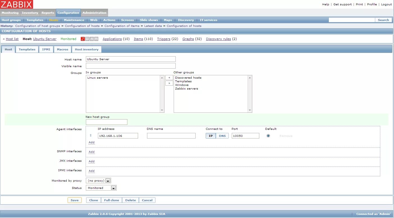Click Other groups scrollbar down arrow
The height and width of the screenshot is (218, 394).
(250, 110)
